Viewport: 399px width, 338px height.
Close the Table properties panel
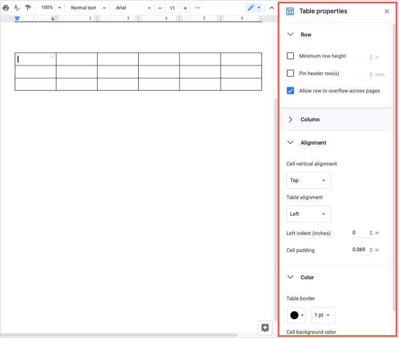(x=387, y=11)
